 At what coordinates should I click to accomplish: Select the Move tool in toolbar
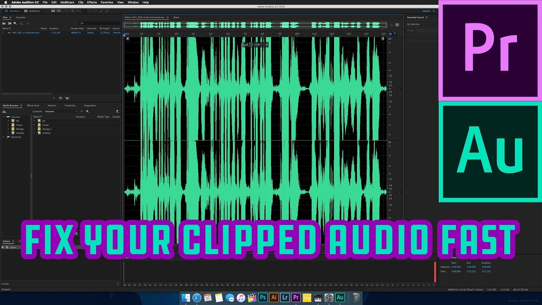pos(66,11)
